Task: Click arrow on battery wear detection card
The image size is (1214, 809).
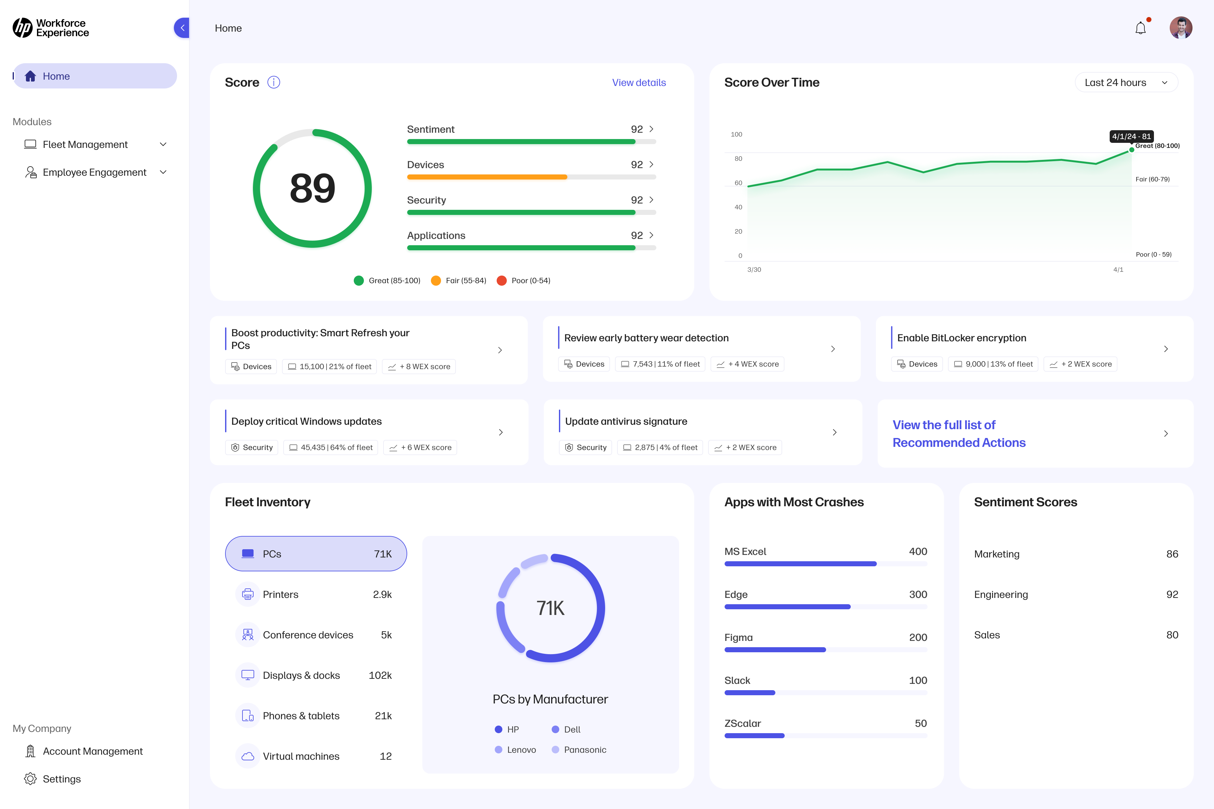Action: click(x=833, y=349)
